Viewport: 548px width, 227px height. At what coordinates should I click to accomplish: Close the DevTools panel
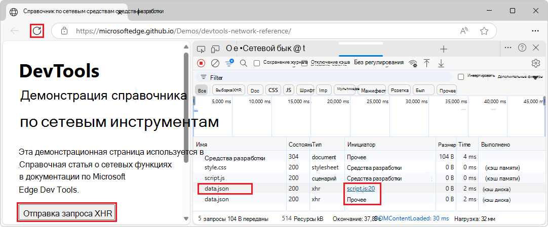[x=536, y=48]
